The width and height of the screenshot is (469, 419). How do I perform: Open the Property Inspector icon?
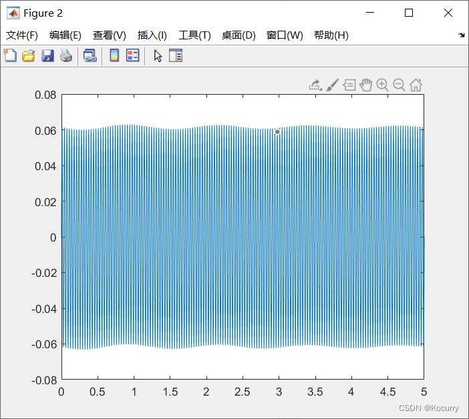176,55
